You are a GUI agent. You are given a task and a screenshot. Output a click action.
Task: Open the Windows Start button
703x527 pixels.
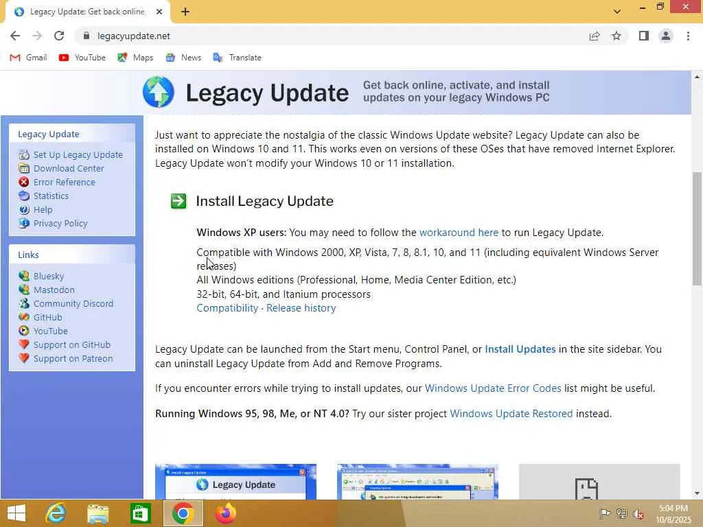[x=16, y=513]
